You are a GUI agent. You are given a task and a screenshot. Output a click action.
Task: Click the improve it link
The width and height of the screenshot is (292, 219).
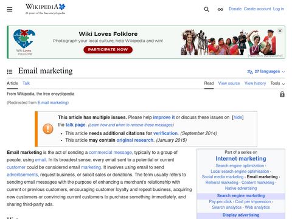click(164, 117)
